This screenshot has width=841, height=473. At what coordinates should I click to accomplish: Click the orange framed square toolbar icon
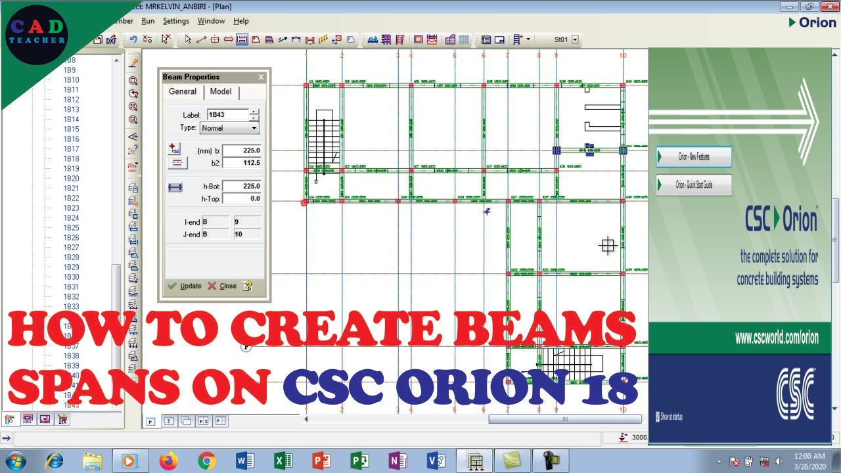(x=418, y=39)
